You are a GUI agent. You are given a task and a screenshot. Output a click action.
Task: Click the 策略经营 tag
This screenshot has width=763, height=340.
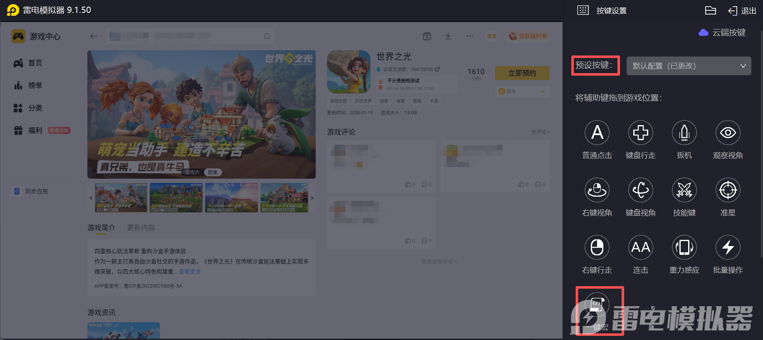pos(338,101)
